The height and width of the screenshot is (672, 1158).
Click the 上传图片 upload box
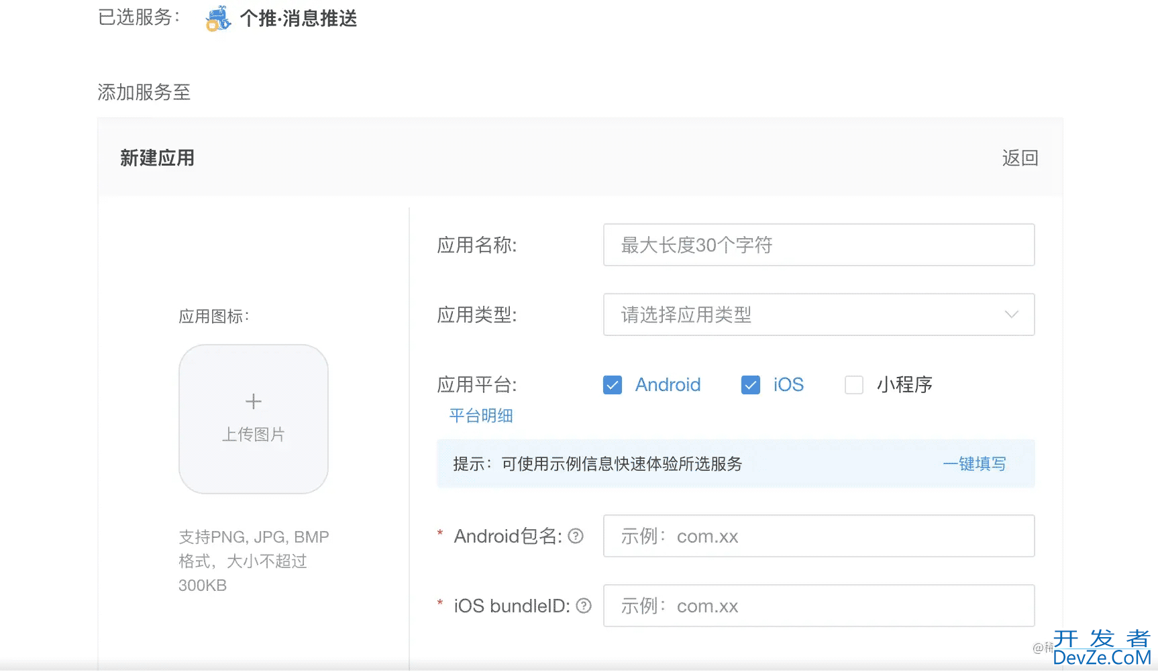(254, 419)
